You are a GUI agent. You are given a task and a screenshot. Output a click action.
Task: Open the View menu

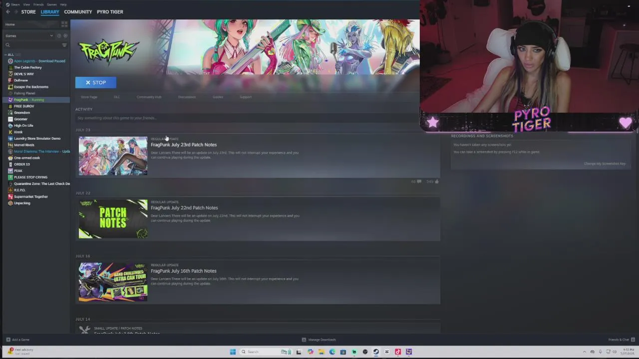pyautogui.click(x=26, y=4)
